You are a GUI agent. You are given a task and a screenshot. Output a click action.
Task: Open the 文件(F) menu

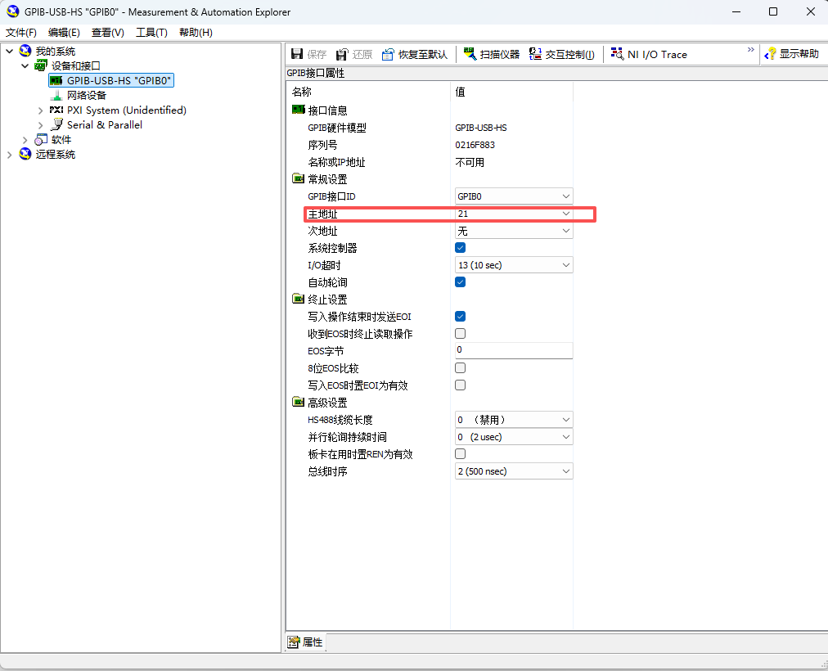[x=21, y=33]
